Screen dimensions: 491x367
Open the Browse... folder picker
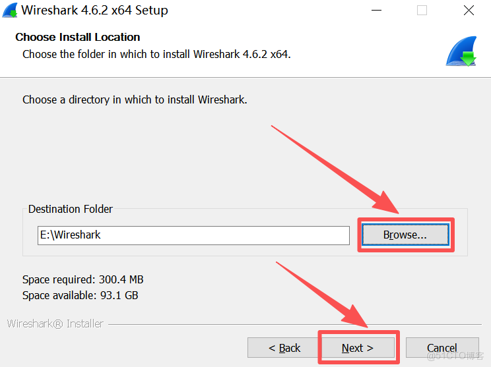coord(405,235)
